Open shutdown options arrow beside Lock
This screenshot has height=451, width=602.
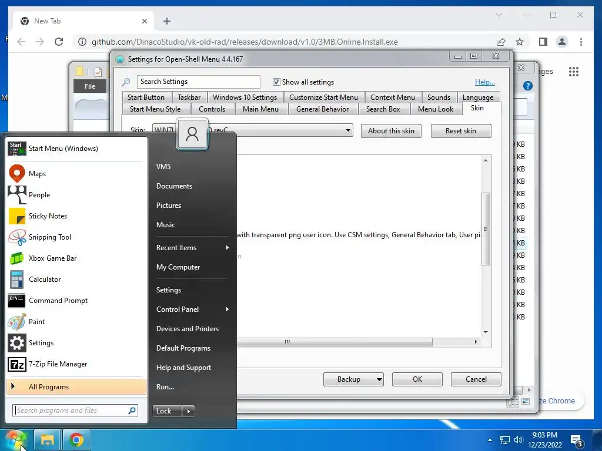point(188,411)
